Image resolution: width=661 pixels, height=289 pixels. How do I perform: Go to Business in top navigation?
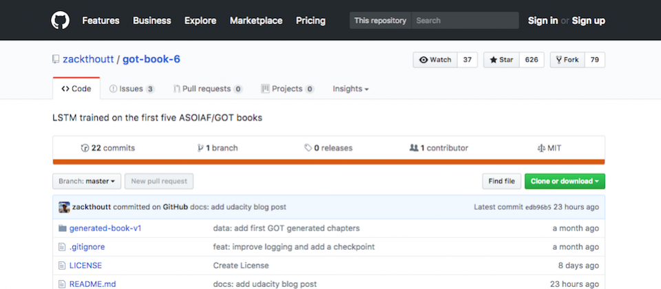point(151,20)
